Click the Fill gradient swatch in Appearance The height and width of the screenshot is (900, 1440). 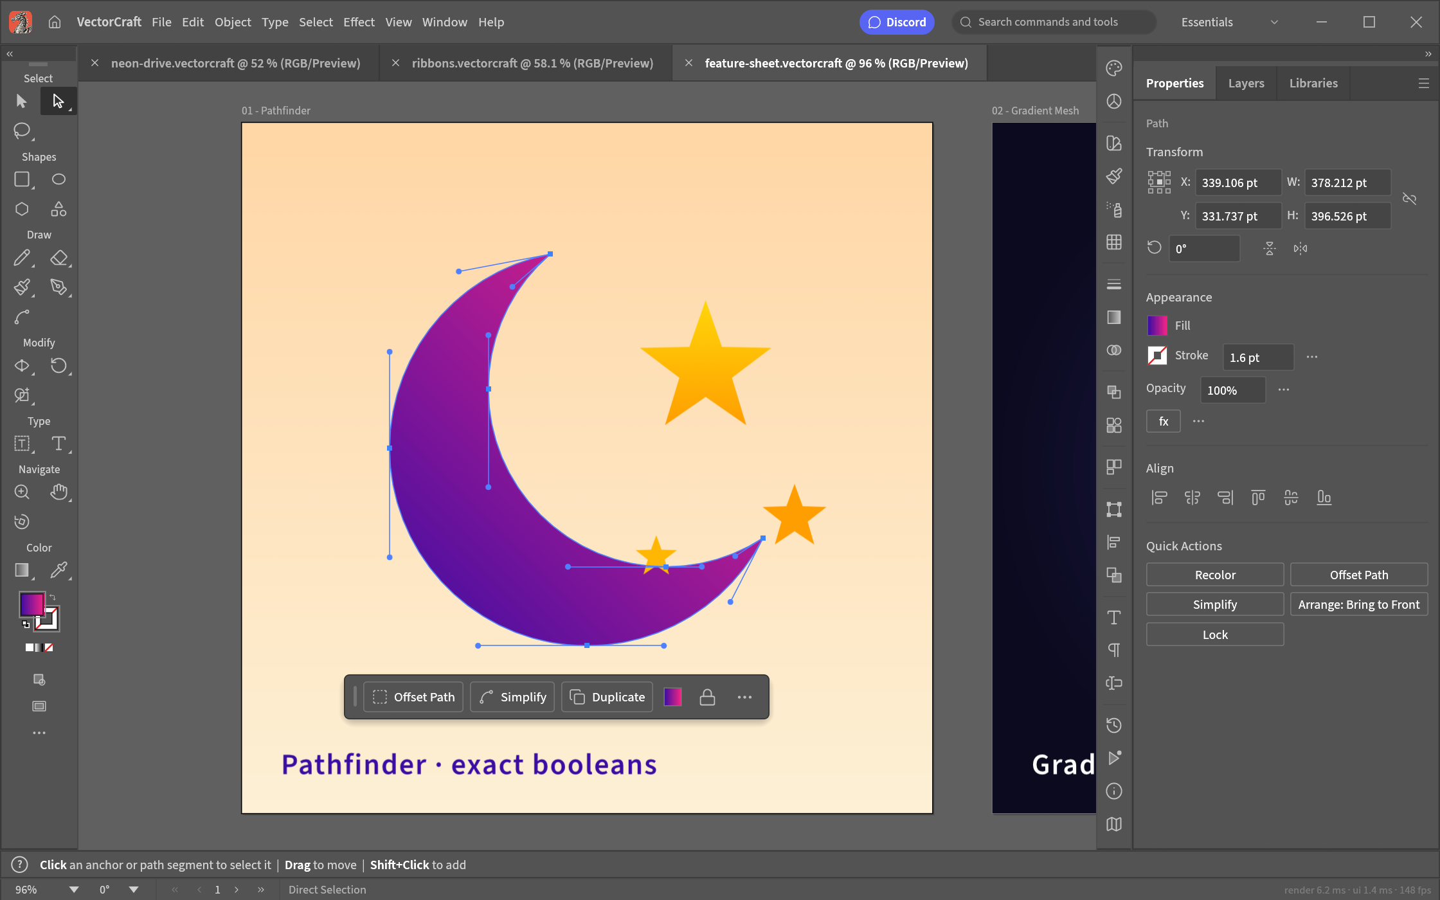point(1157,325)
